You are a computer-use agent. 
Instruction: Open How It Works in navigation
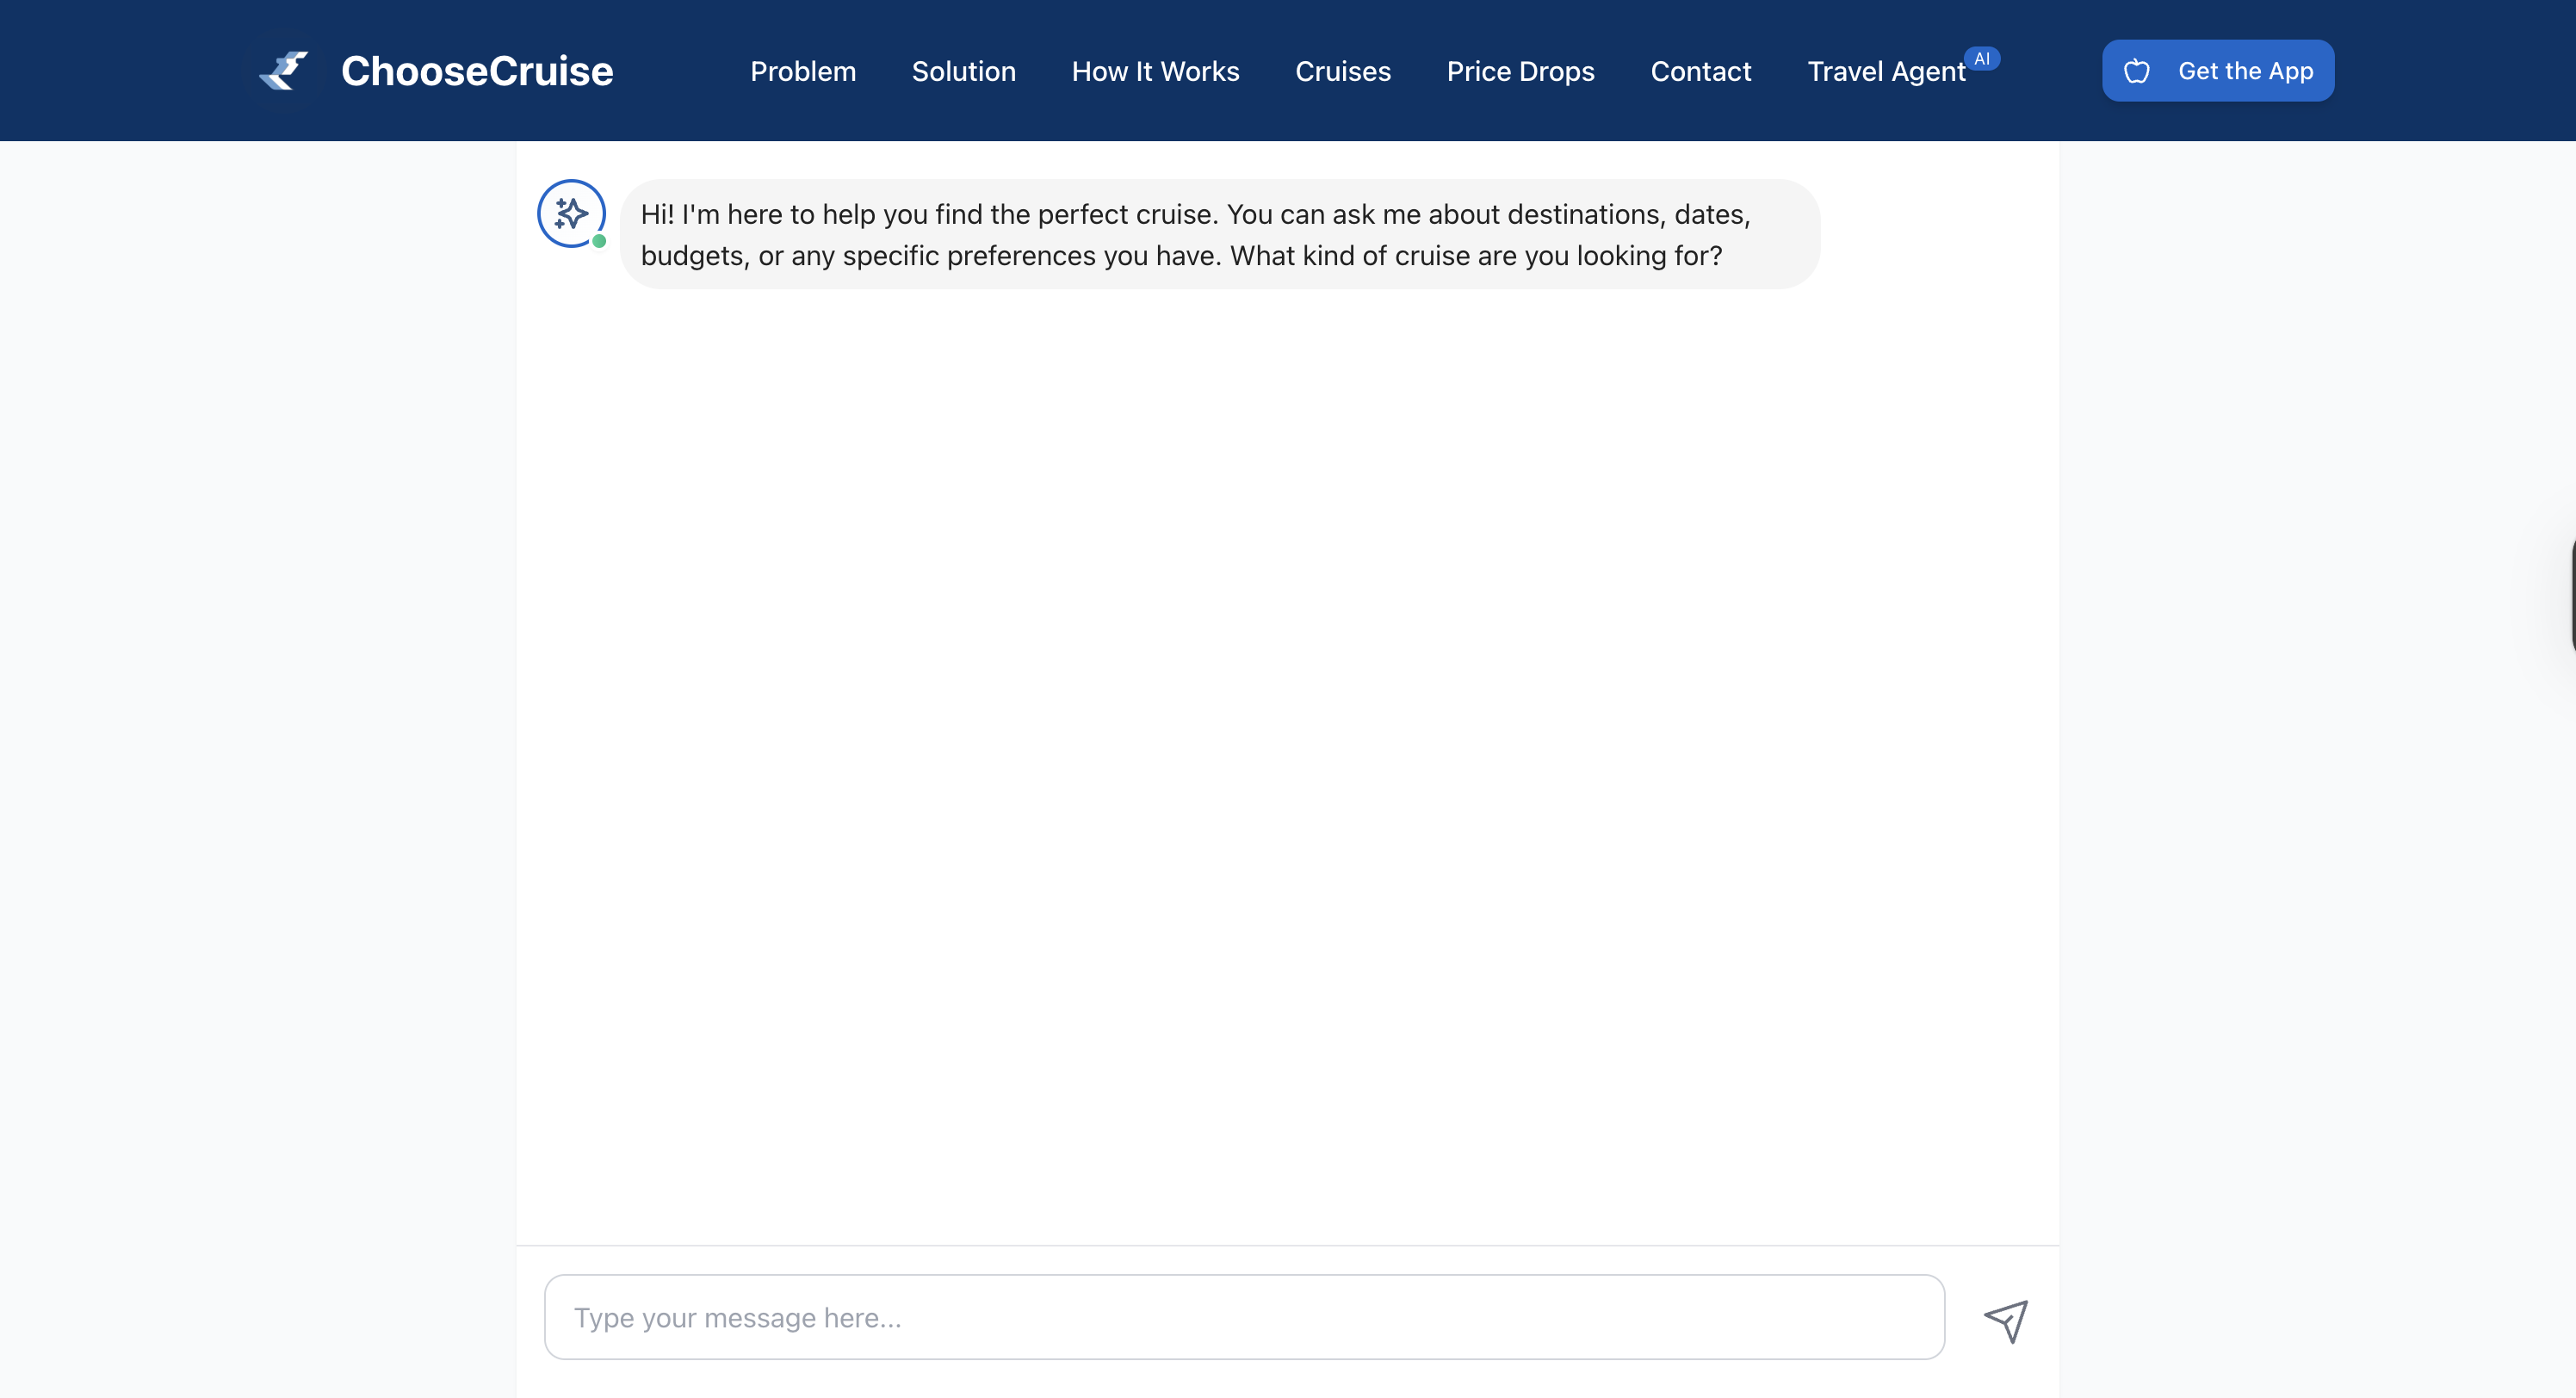pyautogui.click(x=1155, y=71)
